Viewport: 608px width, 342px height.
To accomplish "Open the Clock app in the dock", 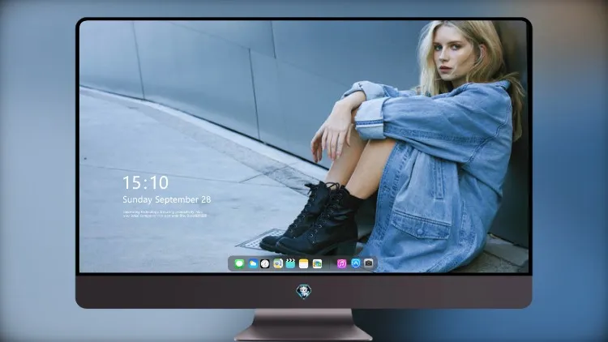I will [x=265, y=263].
